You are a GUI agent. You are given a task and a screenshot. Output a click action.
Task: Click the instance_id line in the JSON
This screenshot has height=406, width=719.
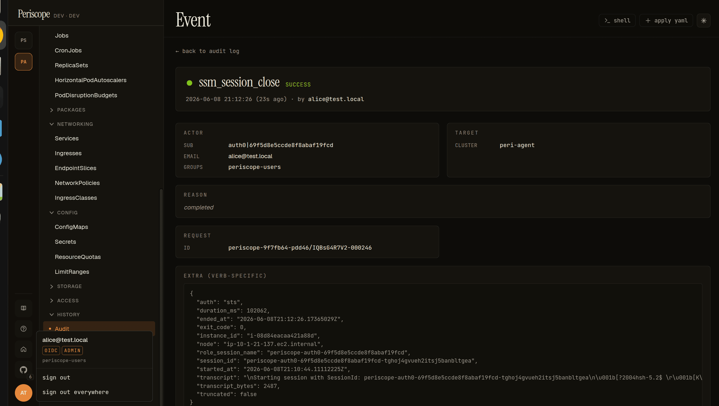click(258, 336)
